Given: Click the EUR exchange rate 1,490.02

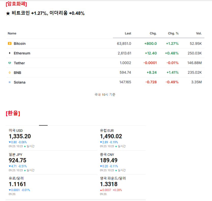Looking at the screenshot, I should coord(111,136).
